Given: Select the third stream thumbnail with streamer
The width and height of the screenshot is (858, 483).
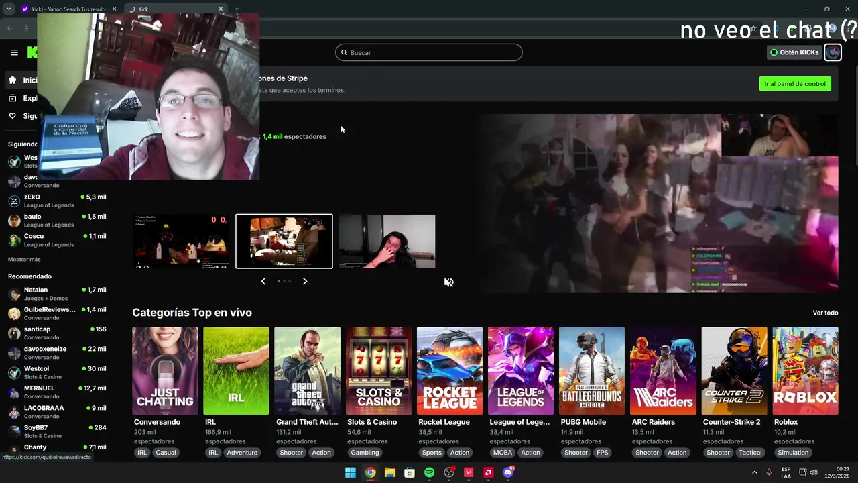Looking at the screenshot, I should pos(387,241).
